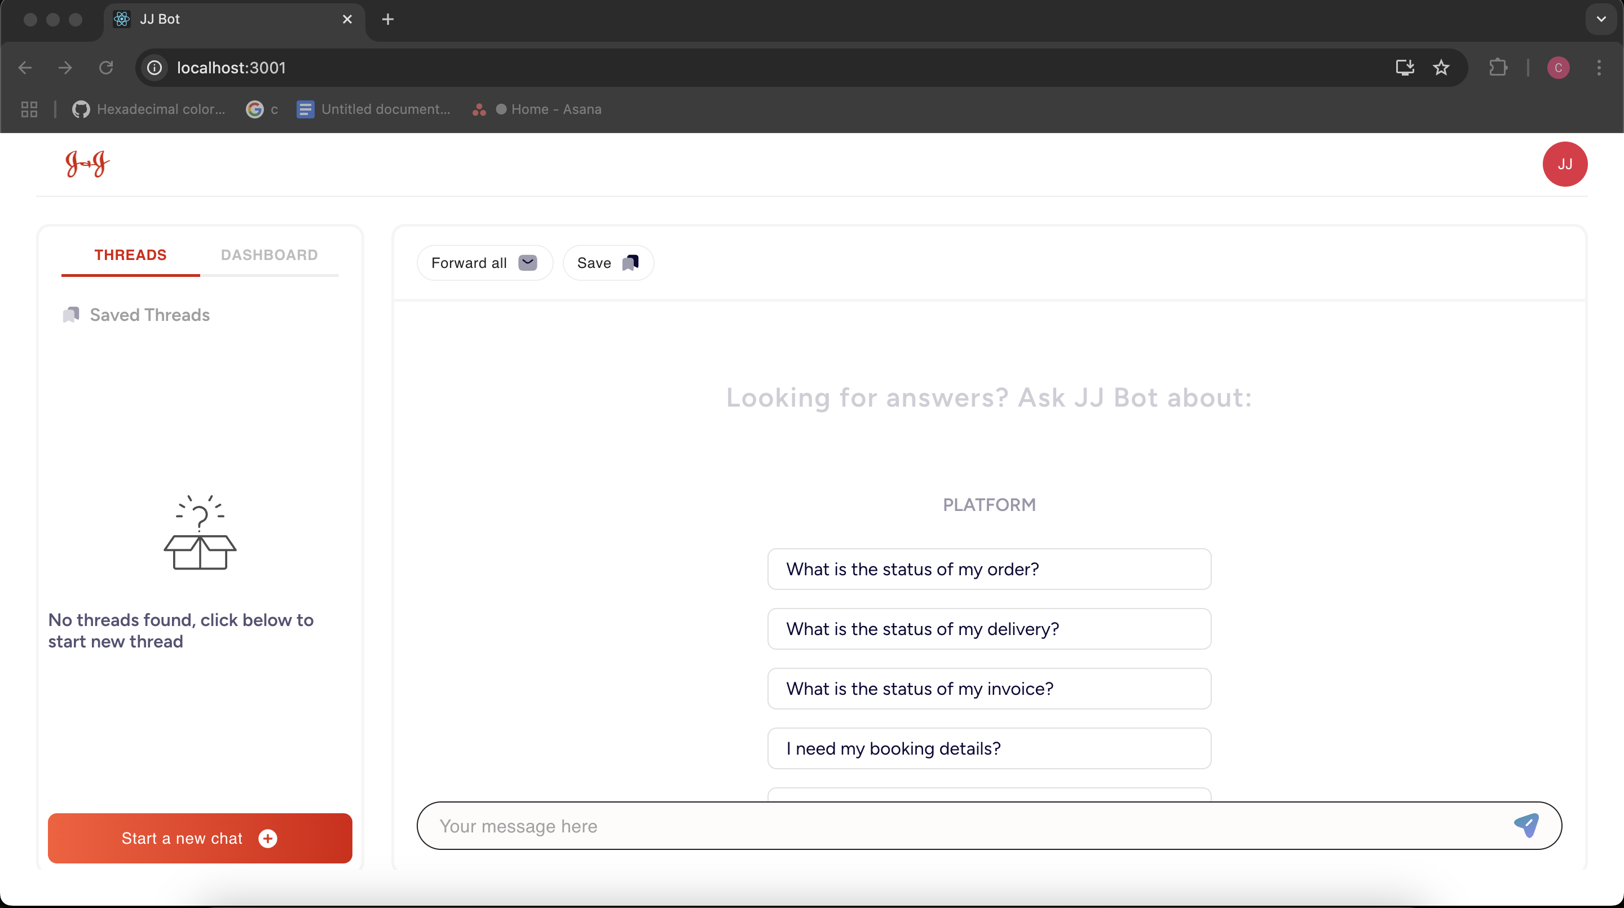
Task: Click 'Looking for answers?' heading
Action: tap(988, 398)
